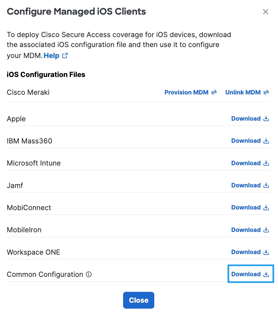
Task: Click the Configure Managed iOS Clients title
Action: (x=77, y=12)
